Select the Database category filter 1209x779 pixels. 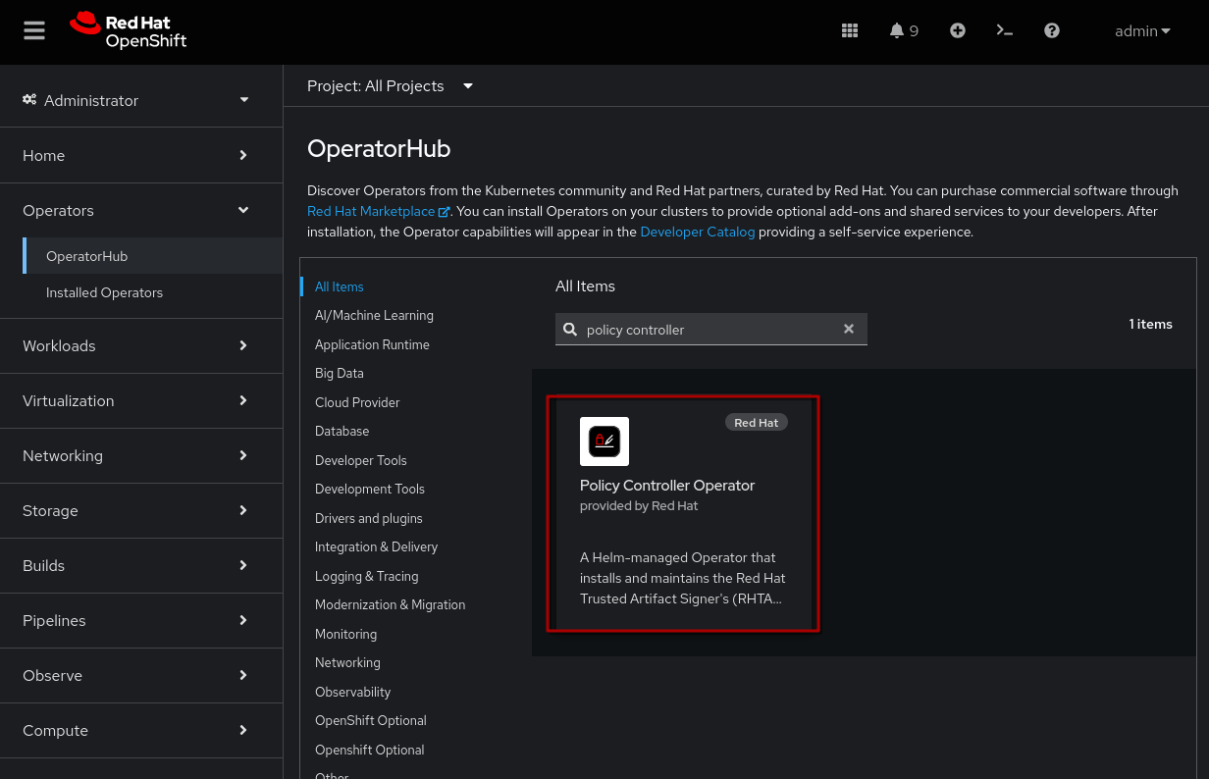[x=342, y=431]
